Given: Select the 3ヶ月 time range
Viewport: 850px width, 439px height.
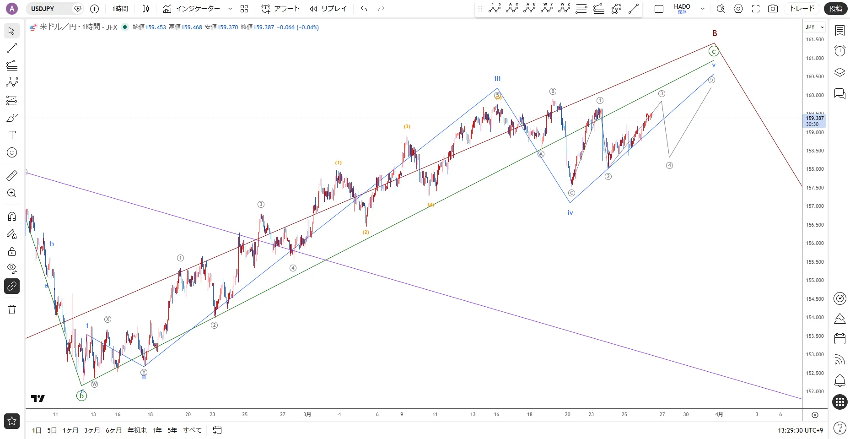Looking at the screenshot, I should click(91, 430).
